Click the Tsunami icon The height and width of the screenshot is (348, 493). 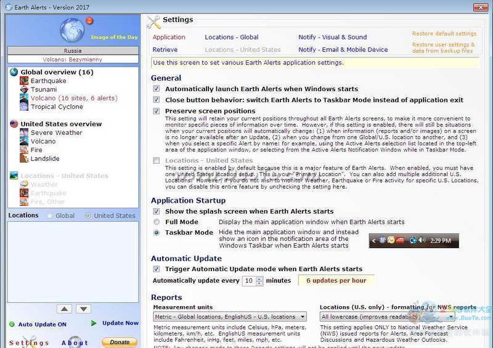[x=24, y=89]
